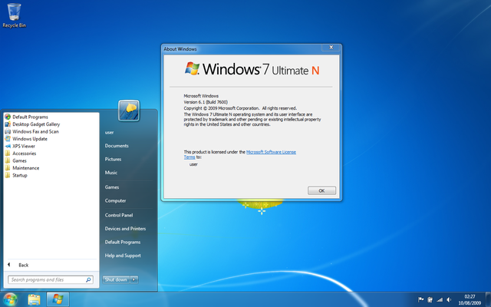Click the Maintenance folder icon
The height and width of the screenshot is (307, 491).
pos(8,168)
